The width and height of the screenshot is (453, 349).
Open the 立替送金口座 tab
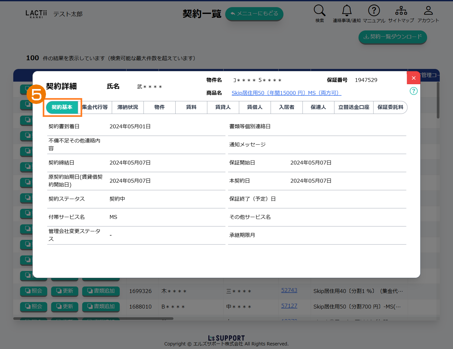pos(354,107)
